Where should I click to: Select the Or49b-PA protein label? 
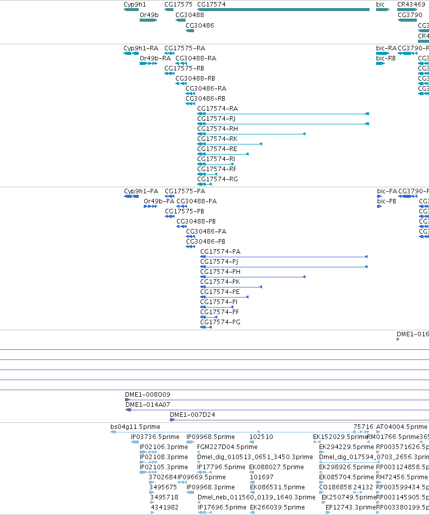(x=159, y=201)
